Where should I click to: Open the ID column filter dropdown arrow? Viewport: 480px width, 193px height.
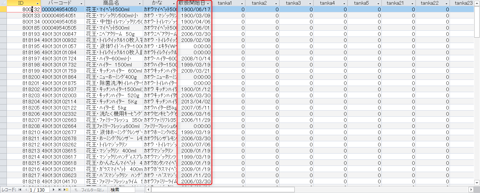[38, 3]
